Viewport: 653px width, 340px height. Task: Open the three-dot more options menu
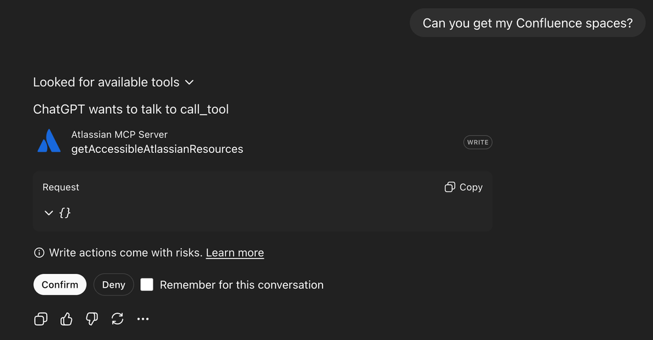tap(143, 318)
